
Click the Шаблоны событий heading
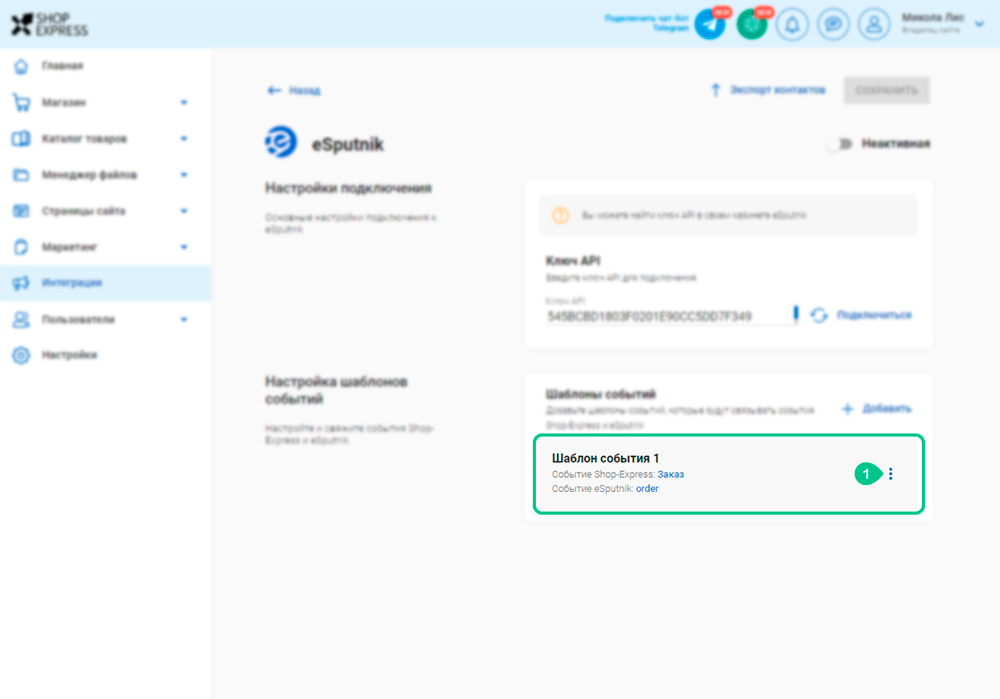point(601,394)
